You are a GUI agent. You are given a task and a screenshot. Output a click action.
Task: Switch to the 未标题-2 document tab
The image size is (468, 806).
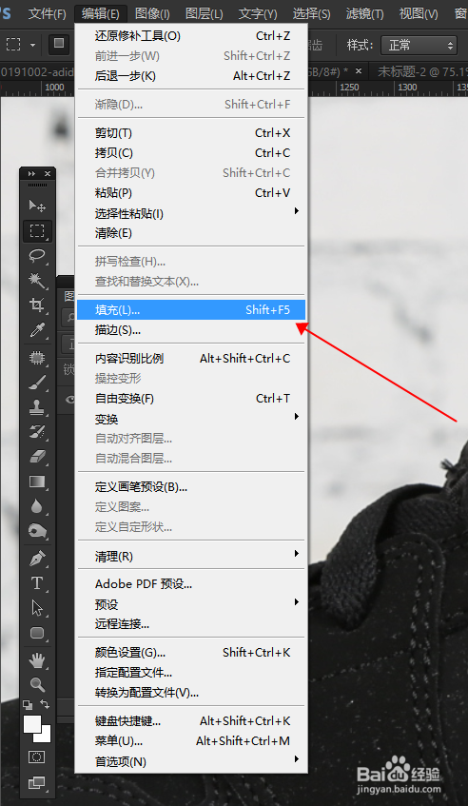[422, 72]
